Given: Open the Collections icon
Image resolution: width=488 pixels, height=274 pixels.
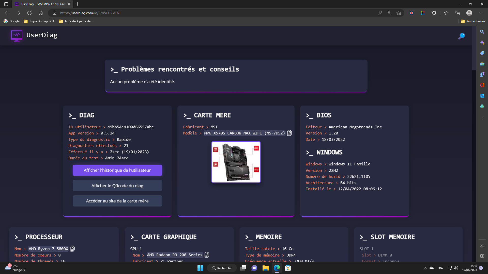Looking at the screenshot, I should click(x=457, y=13).
